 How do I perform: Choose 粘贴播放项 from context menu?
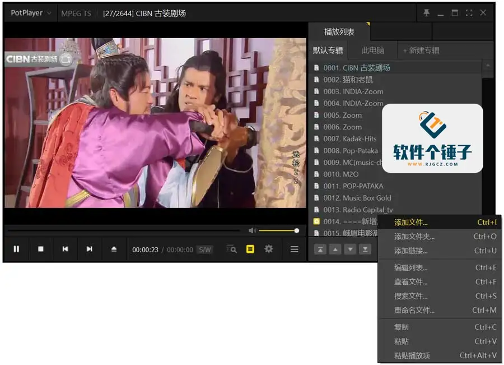click(440, 355)
